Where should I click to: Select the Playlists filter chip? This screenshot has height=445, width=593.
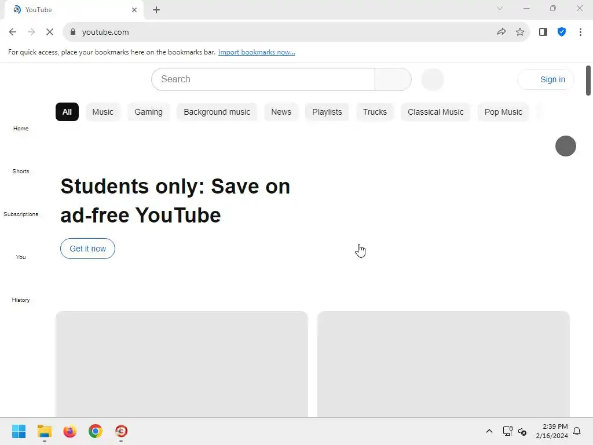click(x=327, y=112)
